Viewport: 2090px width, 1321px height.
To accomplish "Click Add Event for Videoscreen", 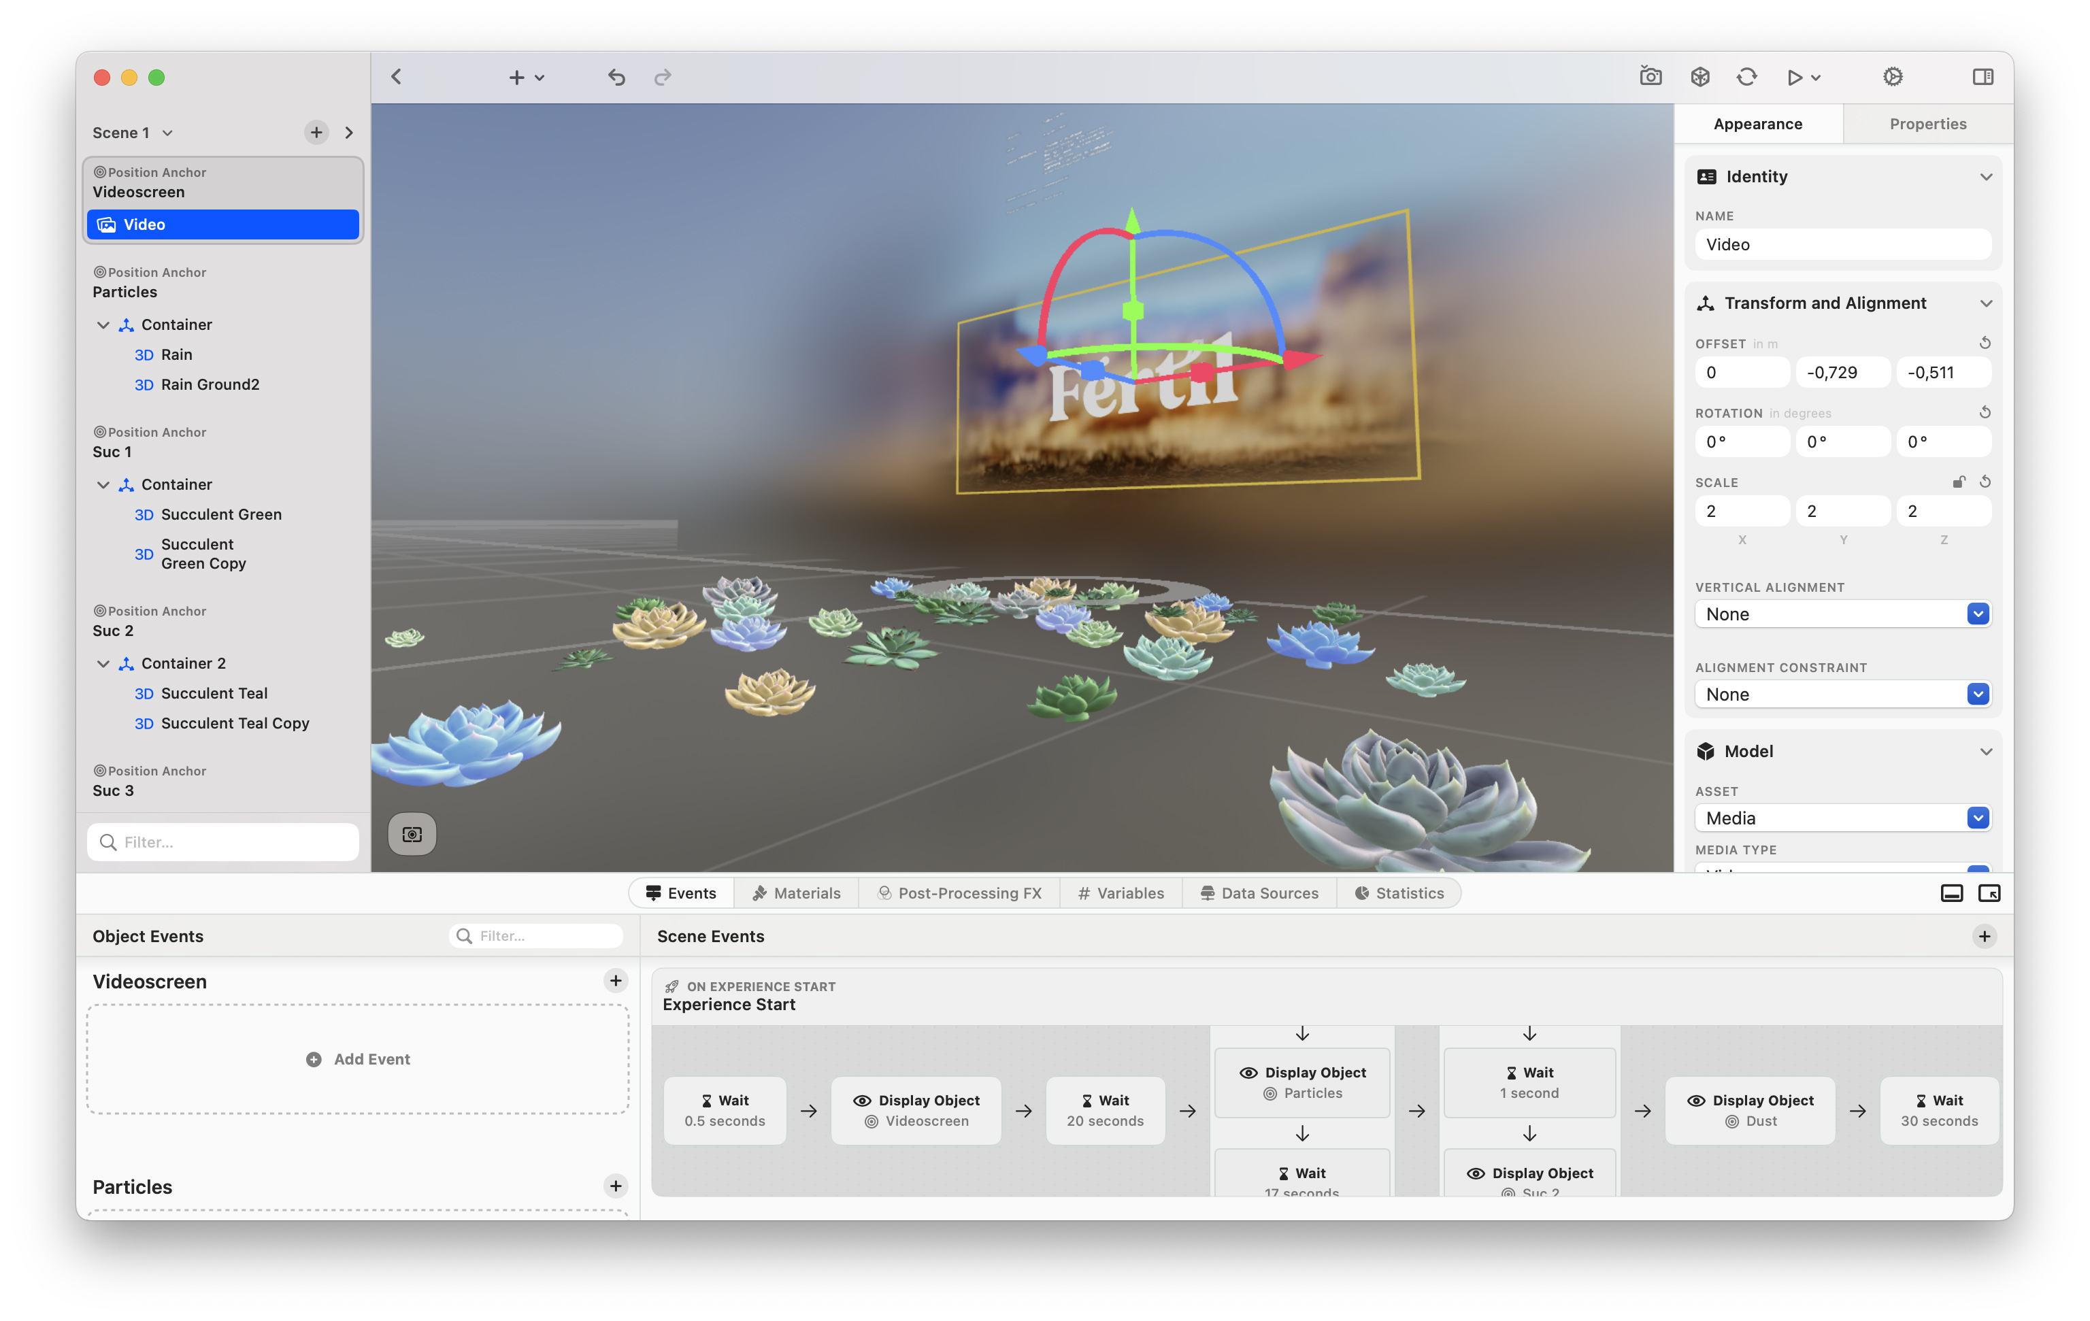I will [358, 1059].
